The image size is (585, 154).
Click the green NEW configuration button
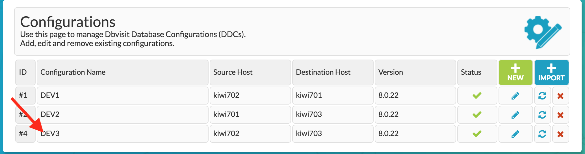point(515,73)
